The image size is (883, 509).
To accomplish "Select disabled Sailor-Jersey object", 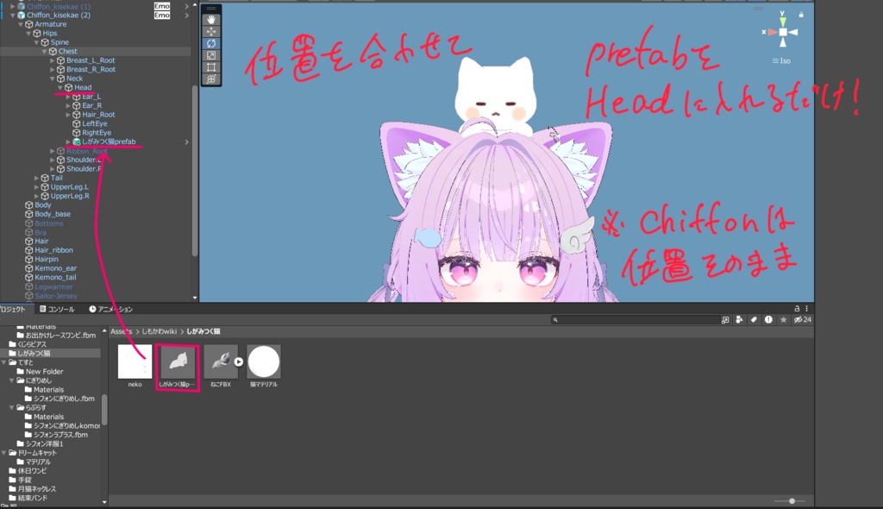I will (56, 295).
